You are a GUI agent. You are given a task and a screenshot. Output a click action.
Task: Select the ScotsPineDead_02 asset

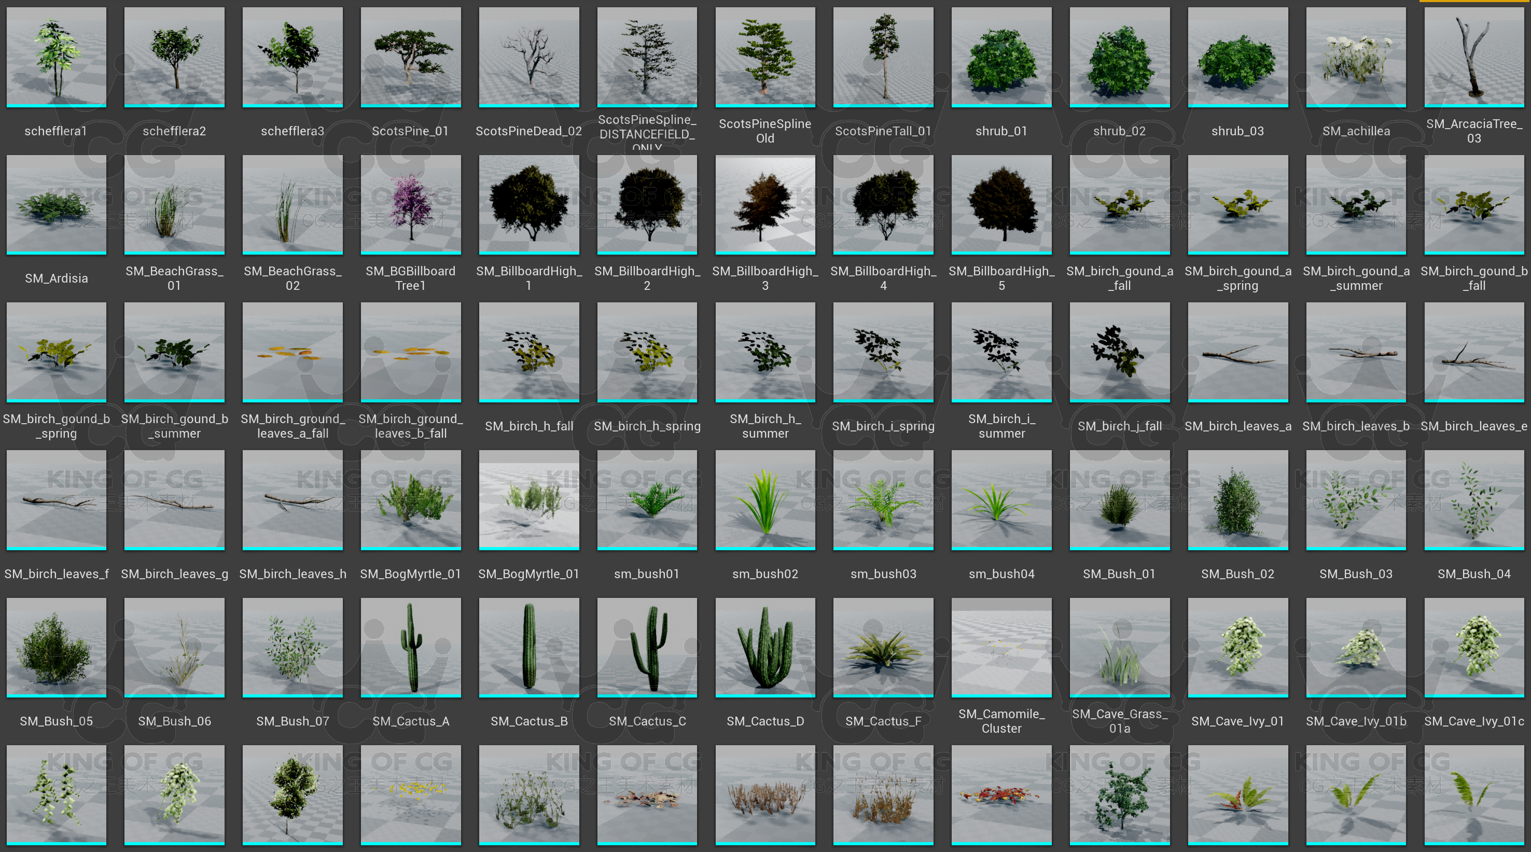(x=528, y=57)
